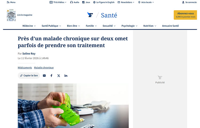
Task: Open the magazine cover thumbnail
Action: tap(11, 15)
